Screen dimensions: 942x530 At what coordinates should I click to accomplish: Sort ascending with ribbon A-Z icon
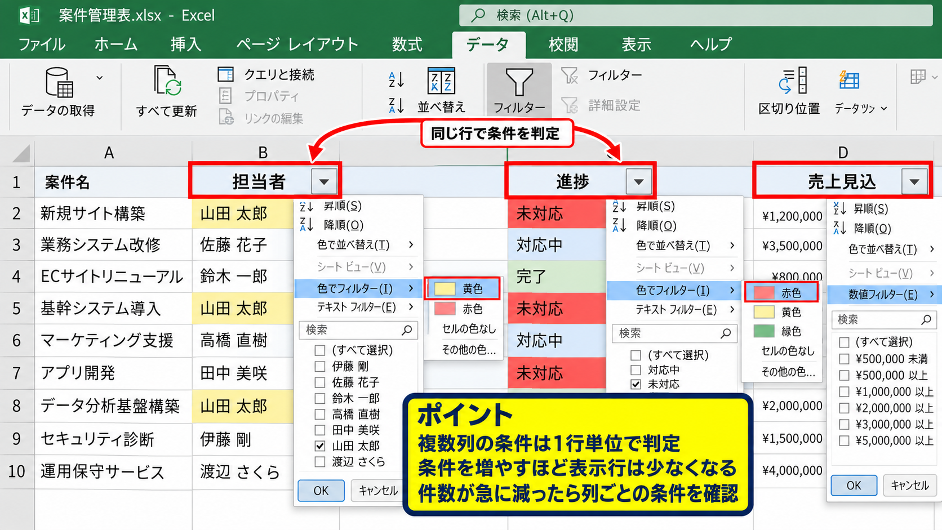(x=396, y=79)
